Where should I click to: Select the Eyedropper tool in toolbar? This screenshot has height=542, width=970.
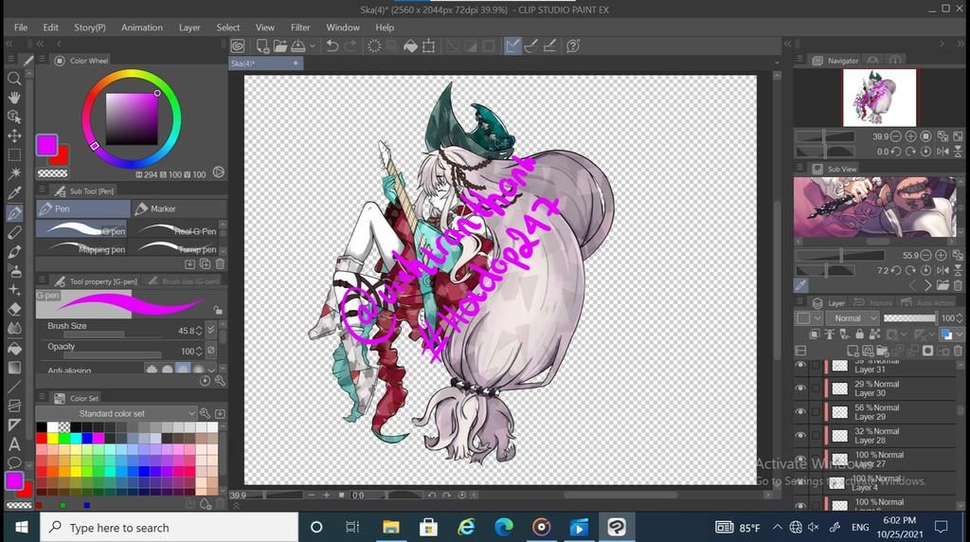(13, 193)
